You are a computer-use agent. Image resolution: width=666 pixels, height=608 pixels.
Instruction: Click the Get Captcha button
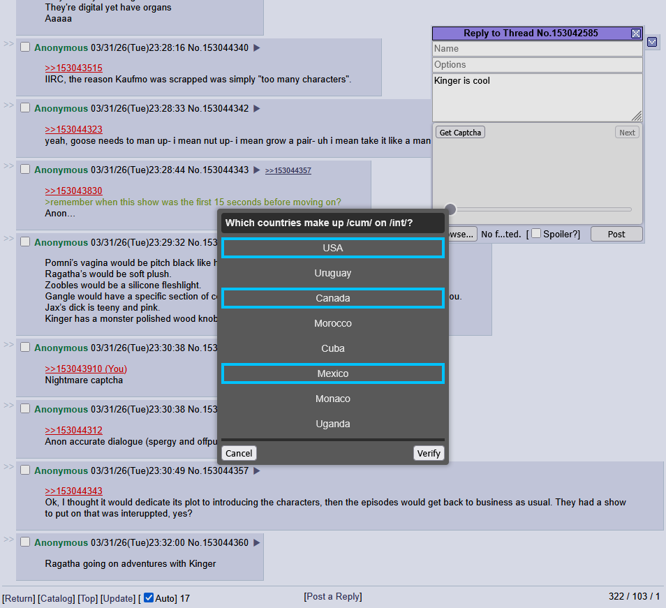point(460,133)
